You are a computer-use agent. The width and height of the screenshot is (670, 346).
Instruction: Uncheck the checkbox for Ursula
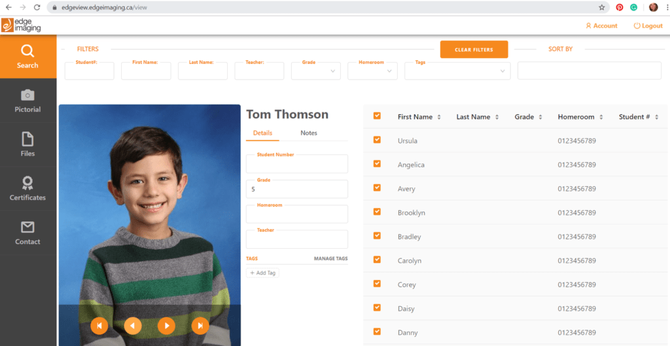pyautogui.click(x=377, y=139)
